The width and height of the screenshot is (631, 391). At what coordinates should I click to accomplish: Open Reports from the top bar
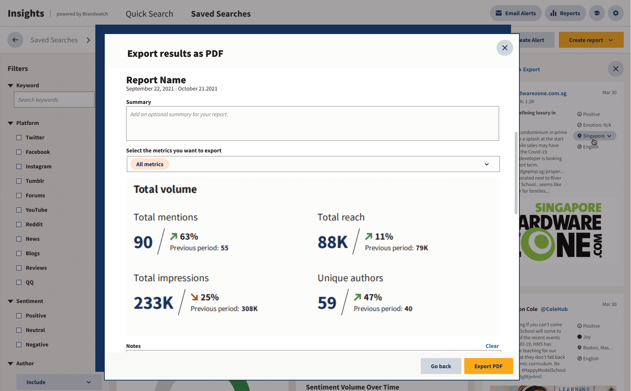coord(565,13)
